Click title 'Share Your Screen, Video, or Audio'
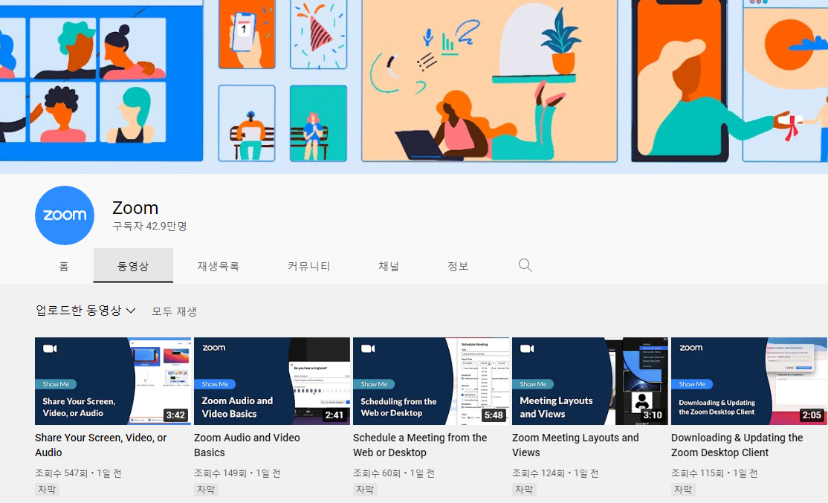Image resolution: width=828 pixels, height=503 pixels. [x=101, y=445]
